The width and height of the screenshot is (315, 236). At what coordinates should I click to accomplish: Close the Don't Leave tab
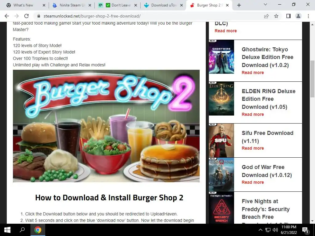pyautogui.click(x=136, y=6)
